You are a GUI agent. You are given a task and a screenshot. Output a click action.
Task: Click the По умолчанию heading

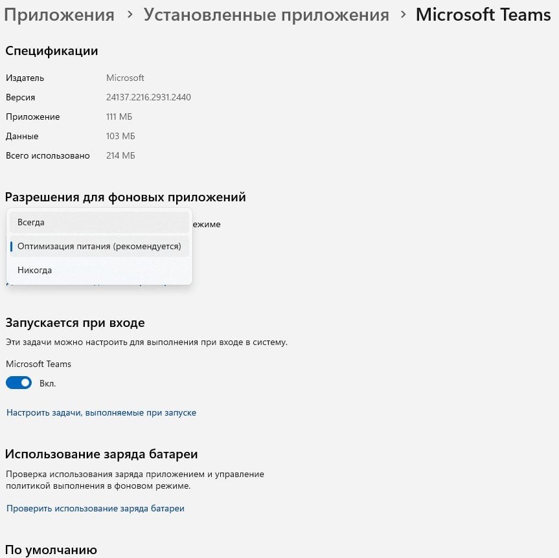pos(51,550)
